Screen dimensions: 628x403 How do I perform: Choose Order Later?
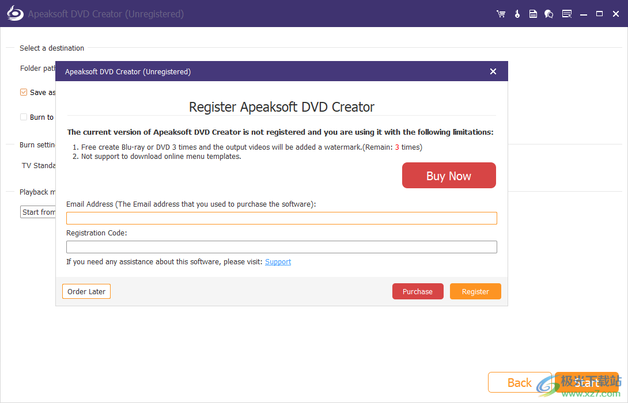86,291
